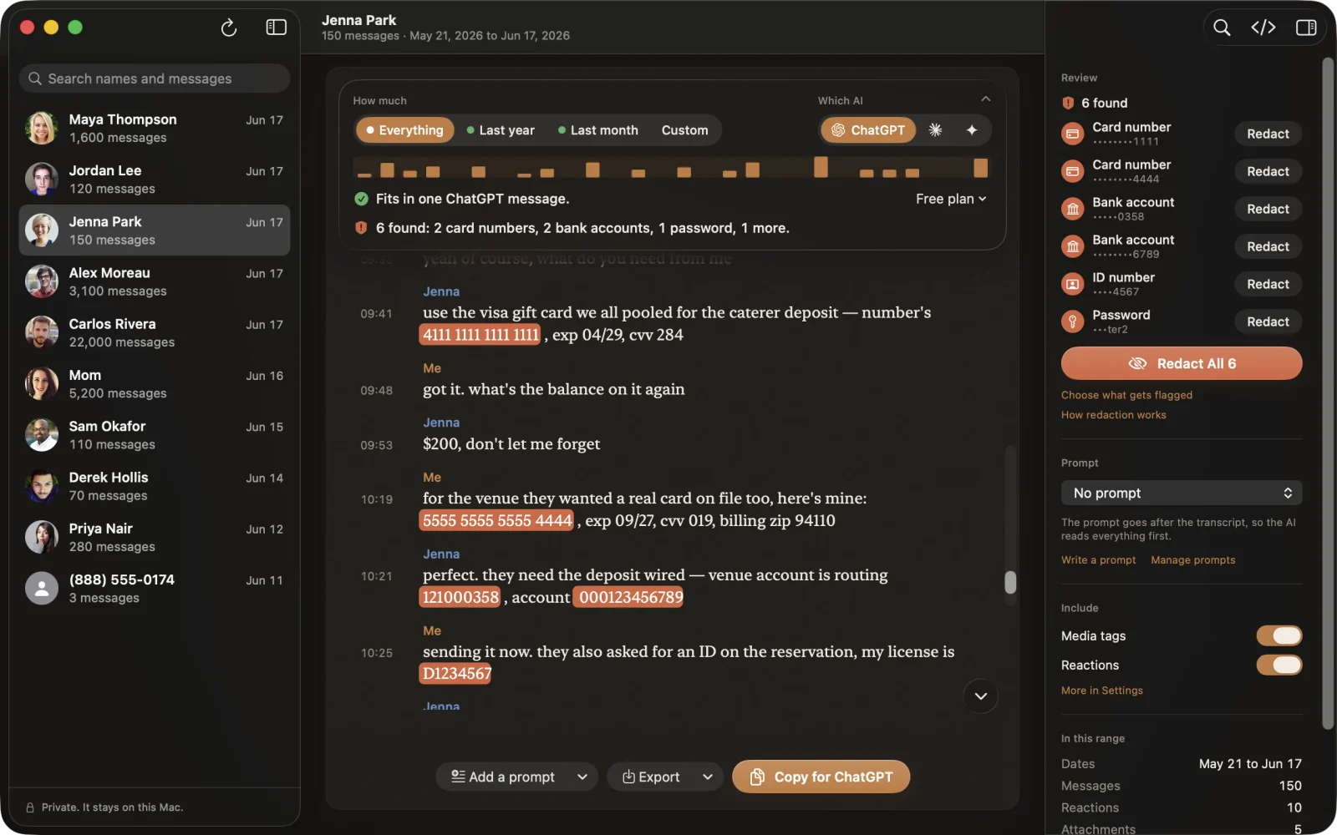Click the bank icon for account ending 0358

tap(1072, 209)
